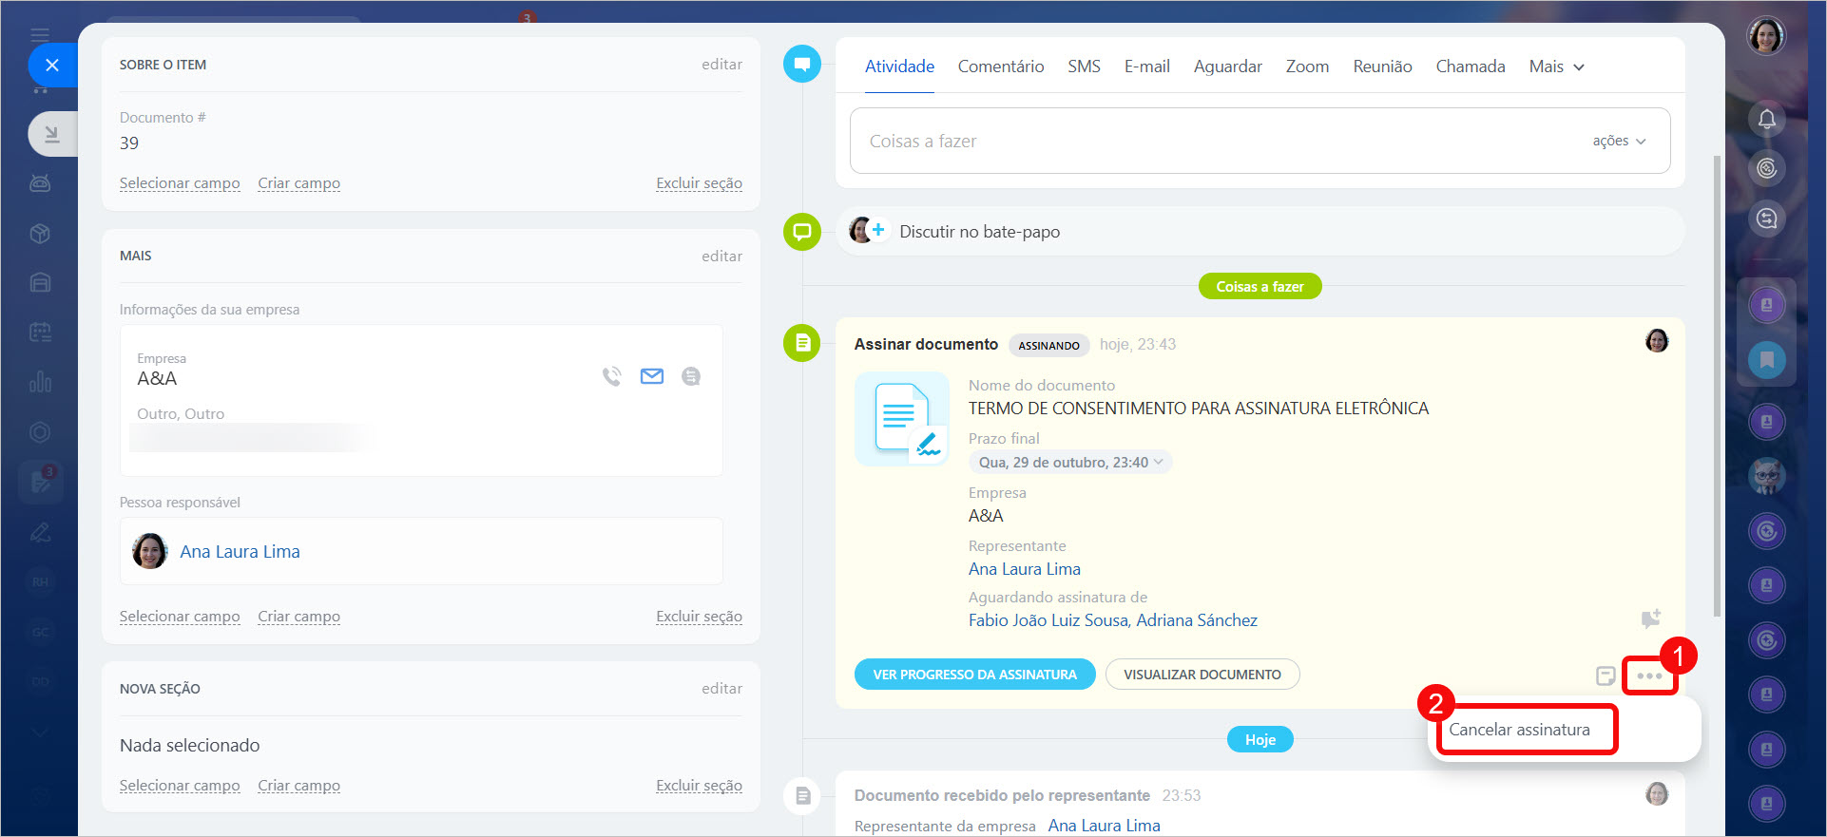Open the ações dropdown
The image size is (1827, 837).
tap(1619, 141)
